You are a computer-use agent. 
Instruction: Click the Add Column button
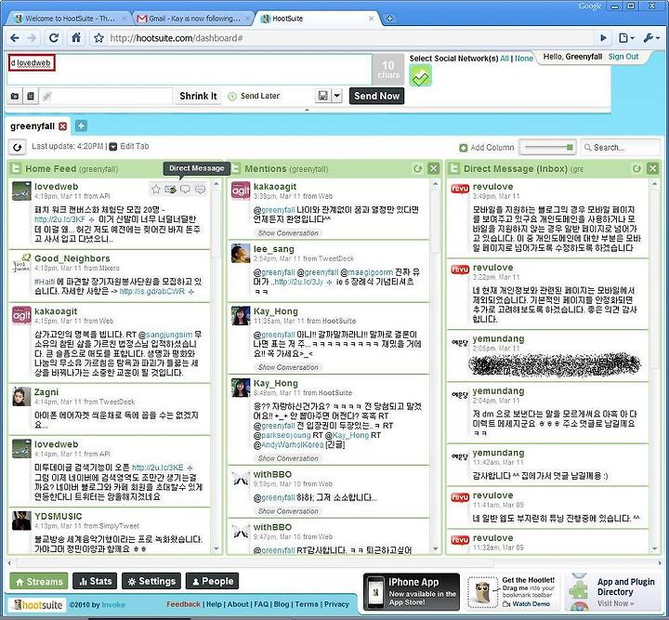pos(487,148)
